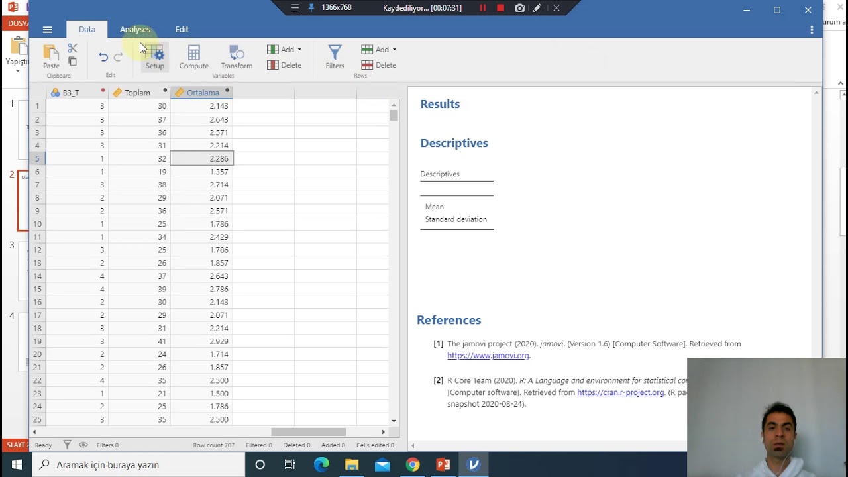
Task: Click the recorder pin icon
Action: [311, 8]
